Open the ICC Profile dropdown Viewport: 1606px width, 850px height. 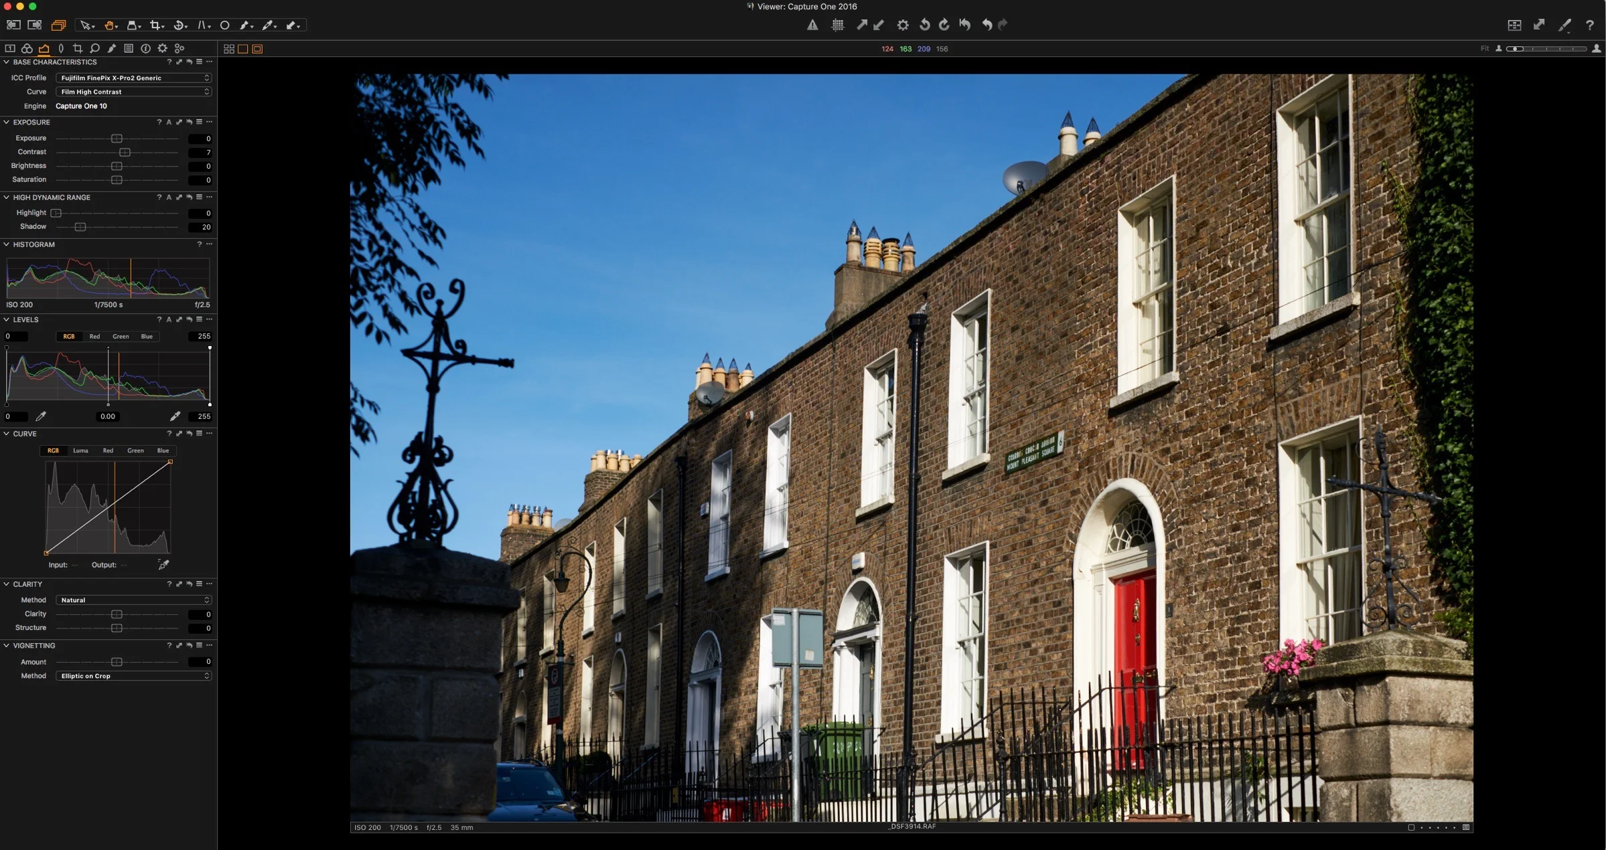click(133, 78)
